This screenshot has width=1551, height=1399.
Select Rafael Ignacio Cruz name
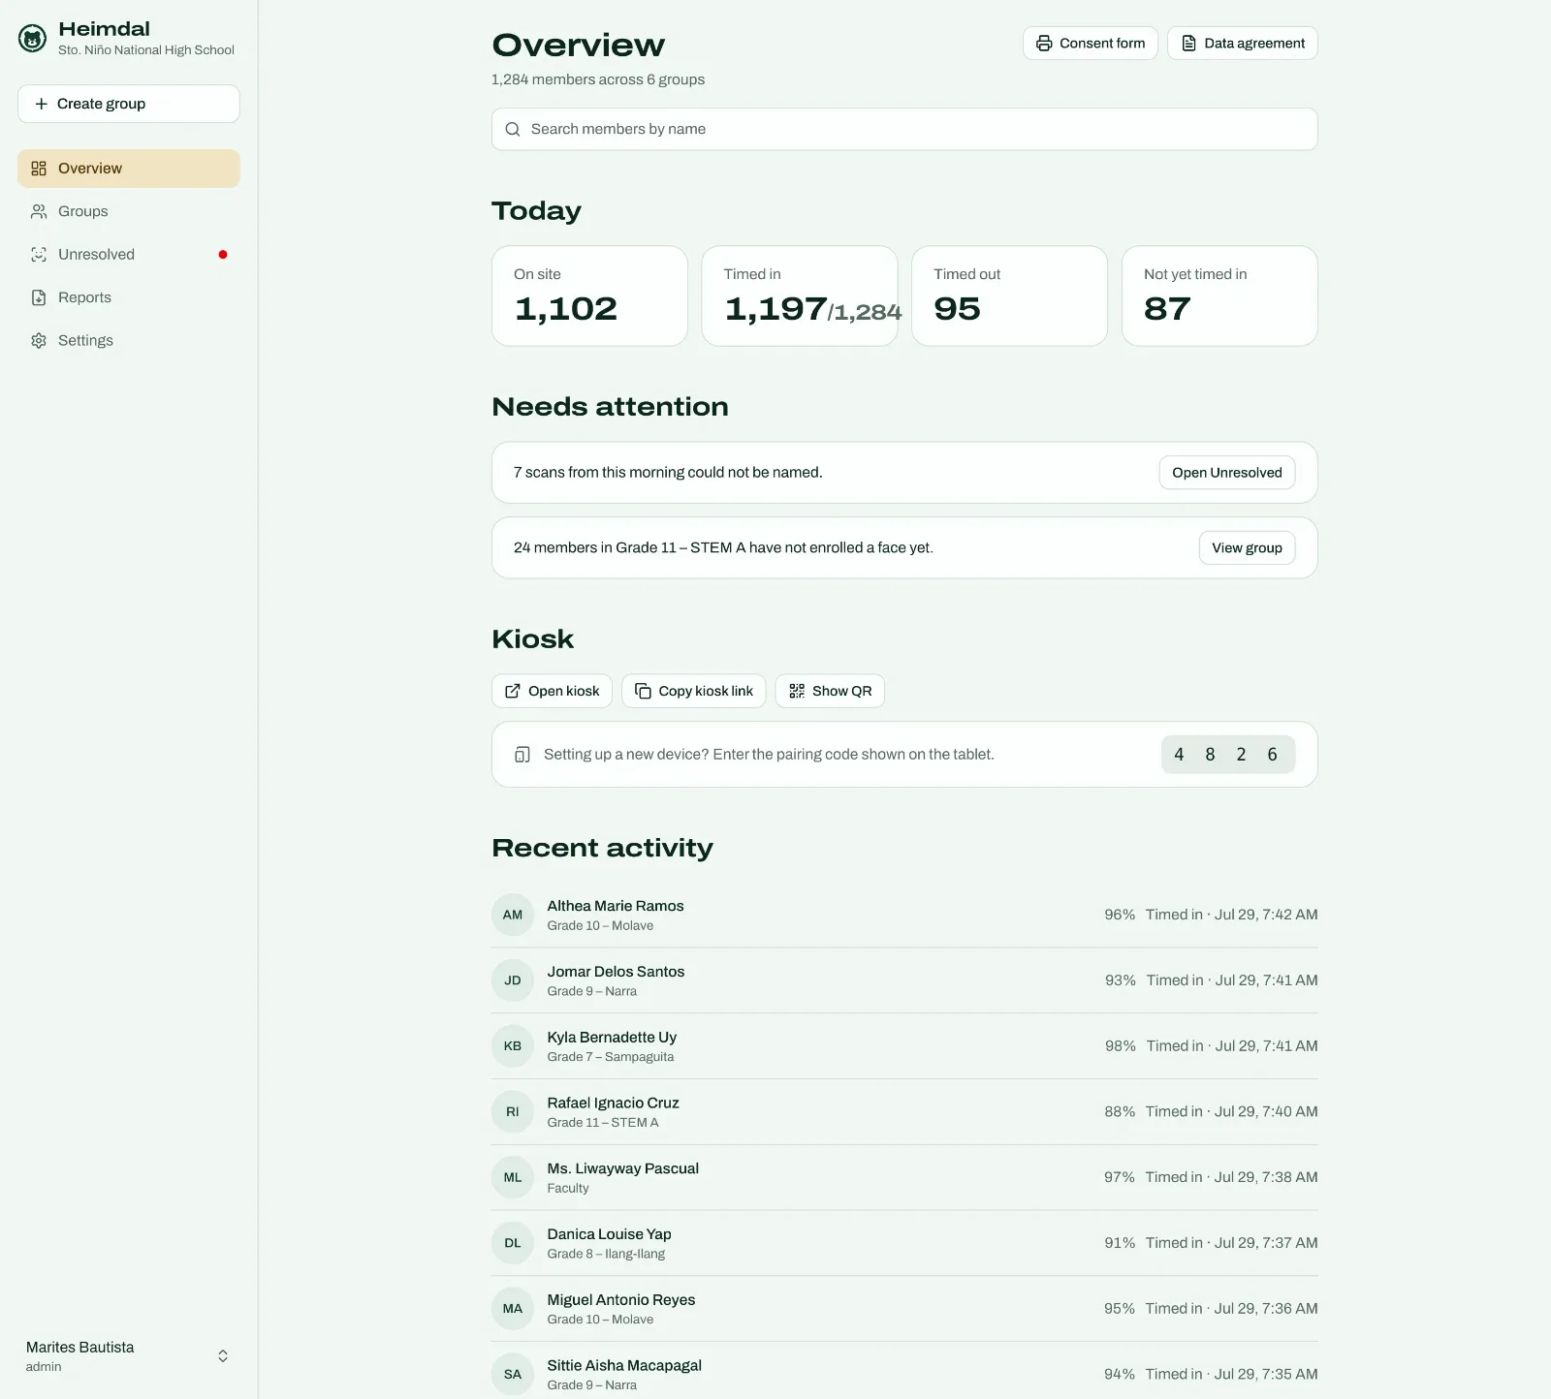click(x=613, y=1104)
